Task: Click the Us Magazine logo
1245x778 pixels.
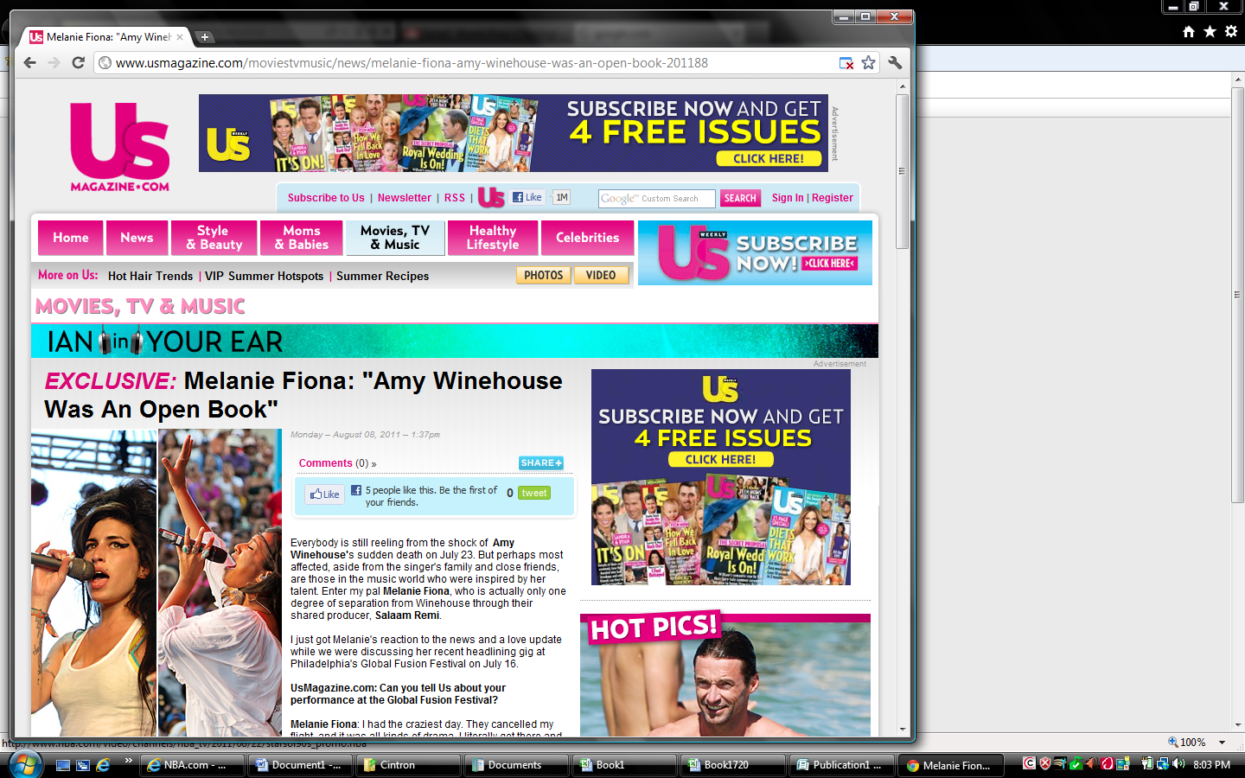Action: click(120, 146)
